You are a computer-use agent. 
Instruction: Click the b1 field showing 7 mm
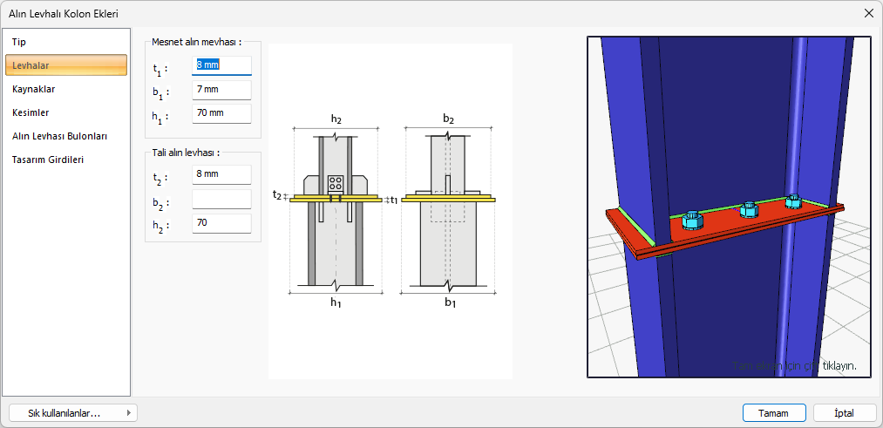click(x=221, y=90)
